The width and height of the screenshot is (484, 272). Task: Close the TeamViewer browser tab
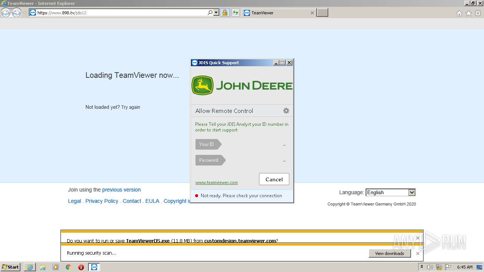[312, 13]
